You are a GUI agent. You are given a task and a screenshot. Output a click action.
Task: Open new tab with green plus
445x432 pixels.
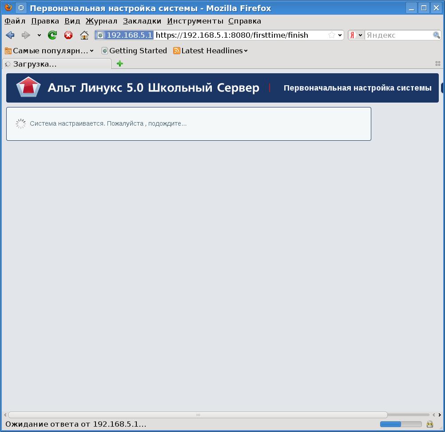(119, 63)
